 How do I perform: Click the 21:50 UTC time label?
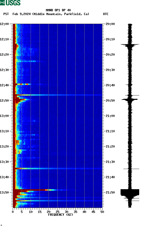pos(110,193)
